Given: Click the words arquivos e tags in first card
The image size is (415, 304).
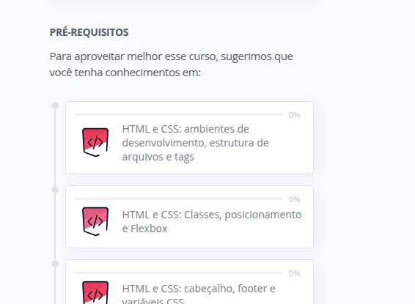Looking at the screenshot, I should 158,157.
